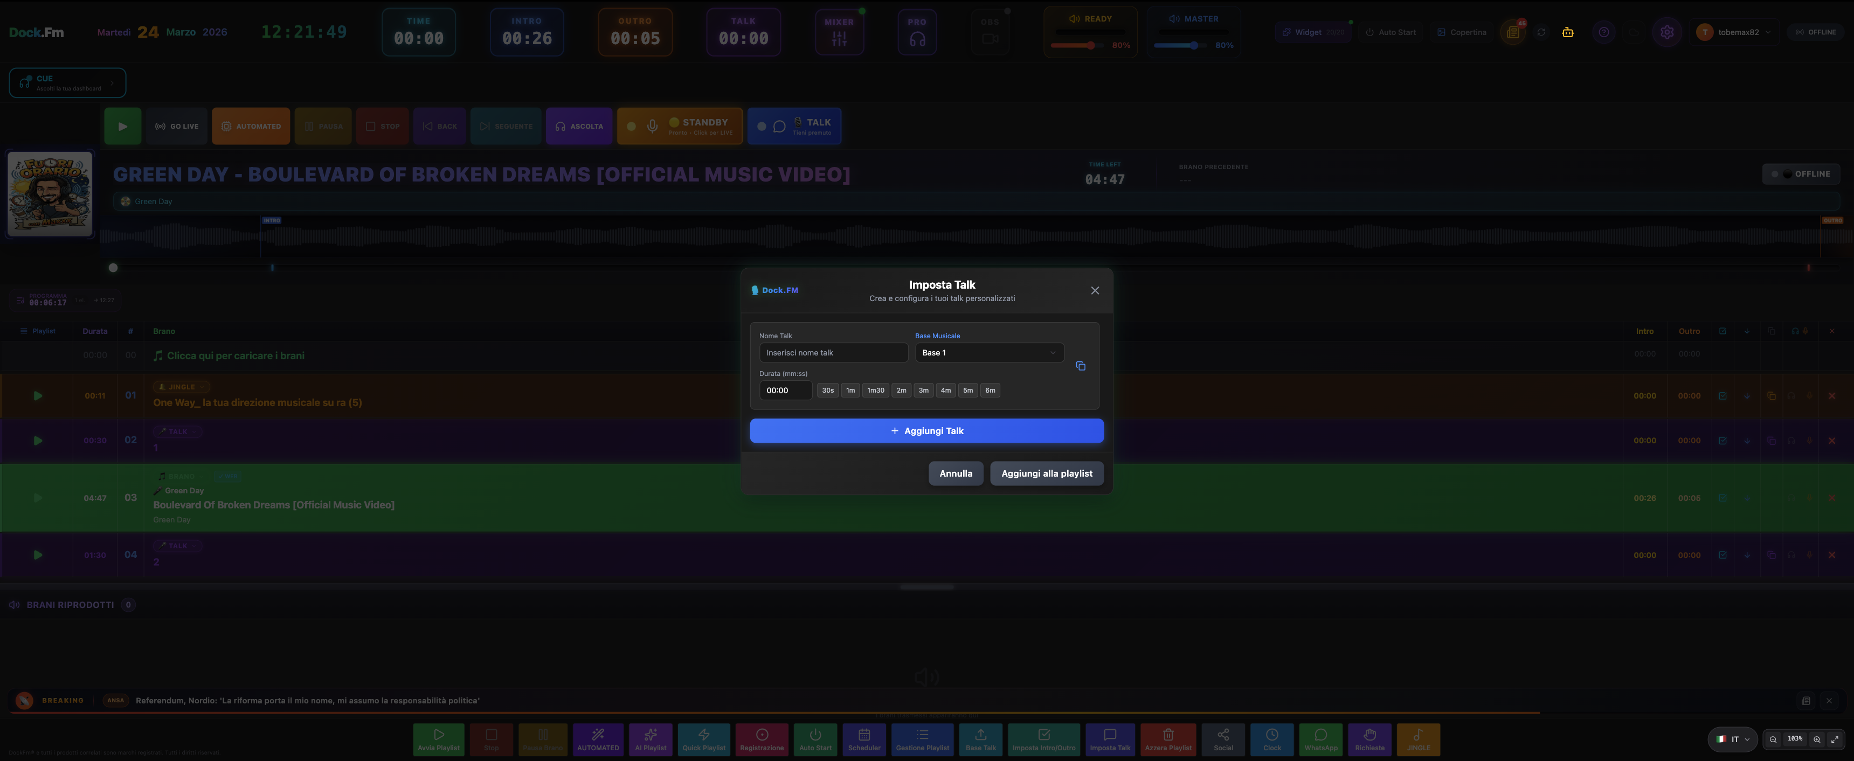
Task: Select the 1m30 duration preset
Action: pos(875,390)
